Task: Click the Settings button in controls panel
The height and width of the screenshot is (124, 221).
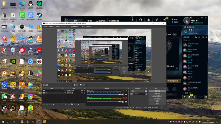Action: [x=157, y=101]
